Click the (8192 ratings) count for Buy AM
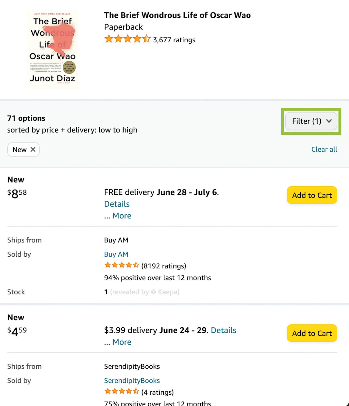The height and width of the screenshot is (406, 349). [164, 266]
